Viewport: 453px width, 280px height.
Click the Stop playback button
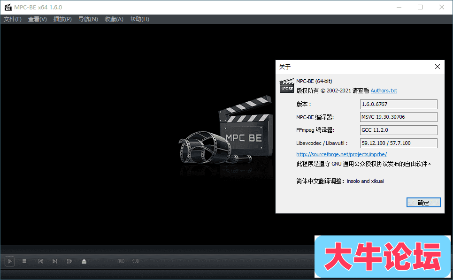click(24, 261)
